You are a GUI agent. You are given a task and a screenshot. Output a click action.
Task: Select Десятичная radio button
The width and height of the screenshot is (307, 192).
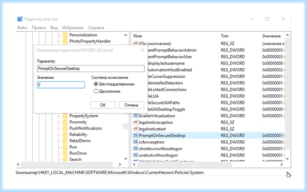[x=96, y=91]
